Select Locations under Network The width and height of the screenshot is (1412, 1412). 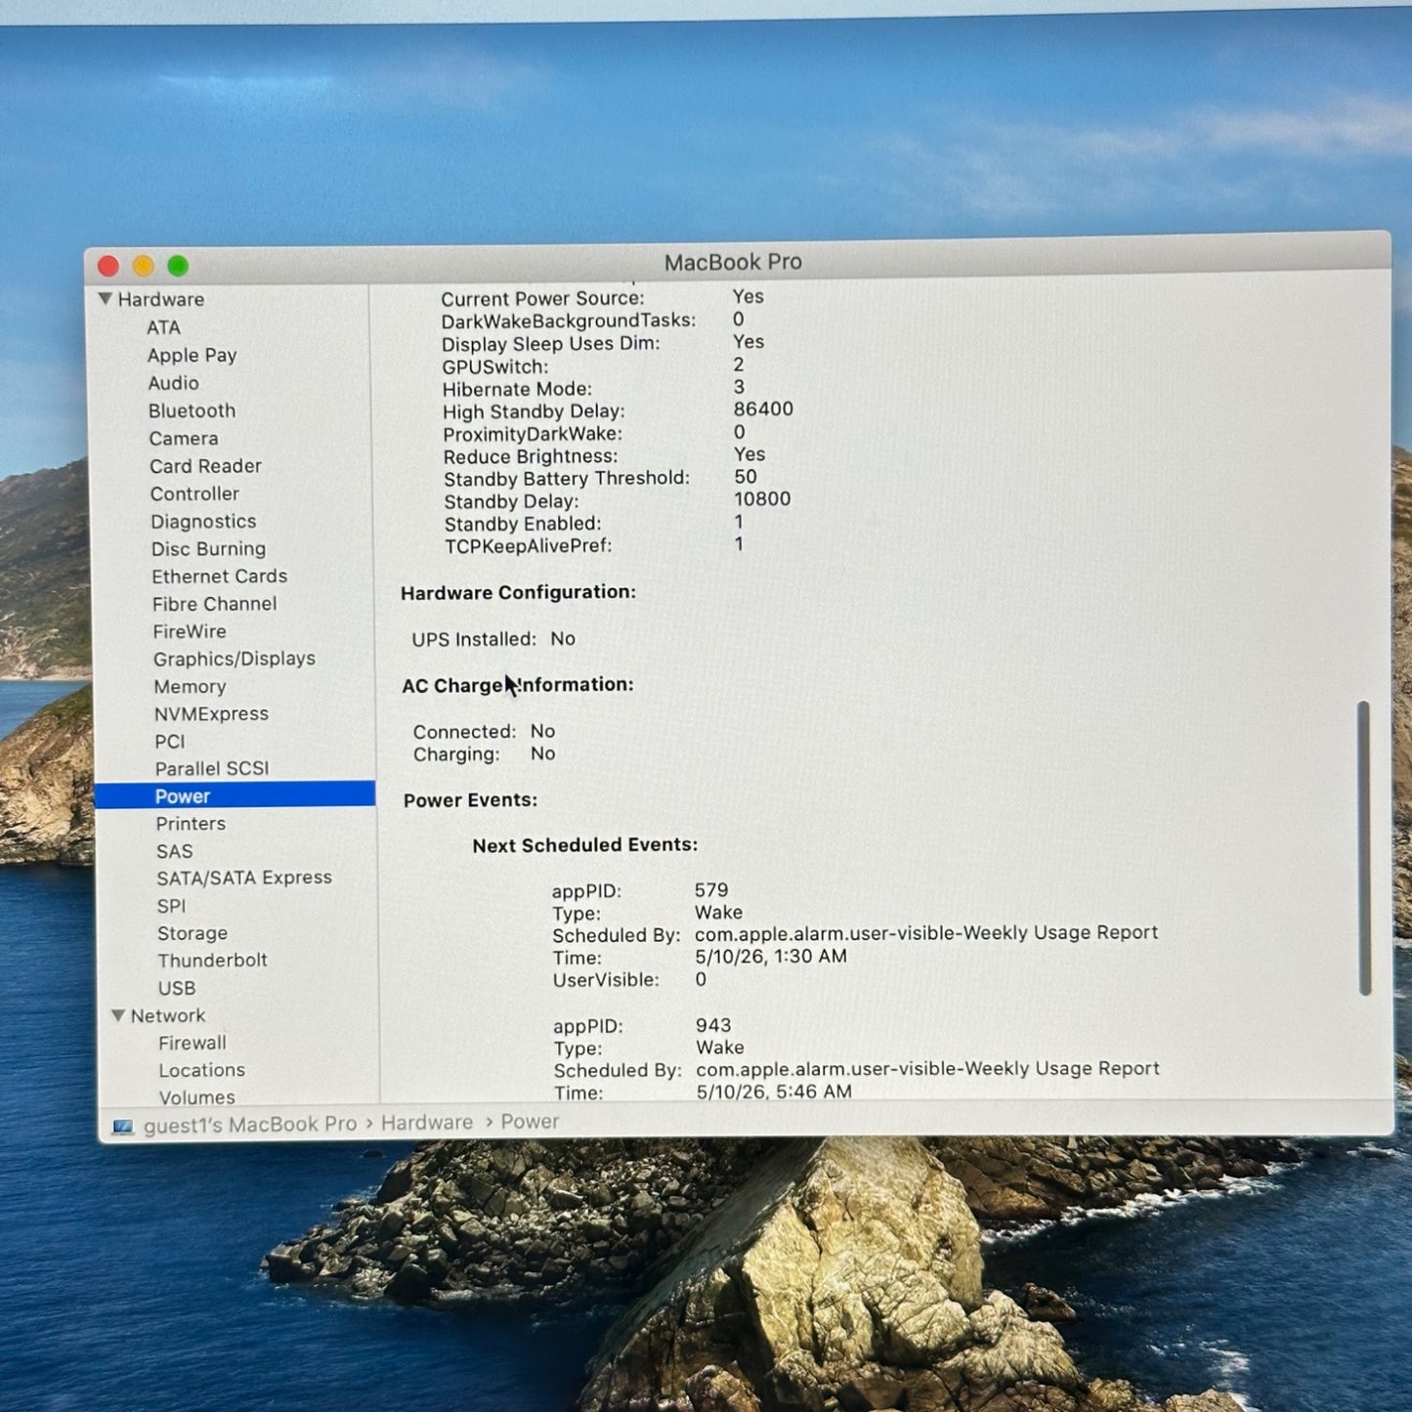point(201,1070)
